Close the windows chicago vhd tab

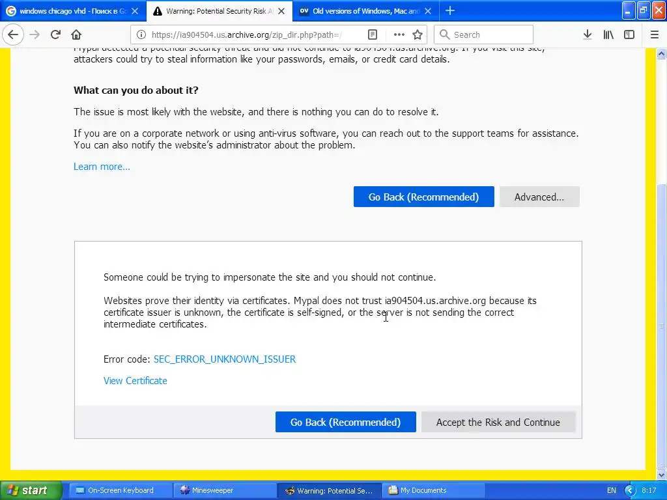coord(134,11)
